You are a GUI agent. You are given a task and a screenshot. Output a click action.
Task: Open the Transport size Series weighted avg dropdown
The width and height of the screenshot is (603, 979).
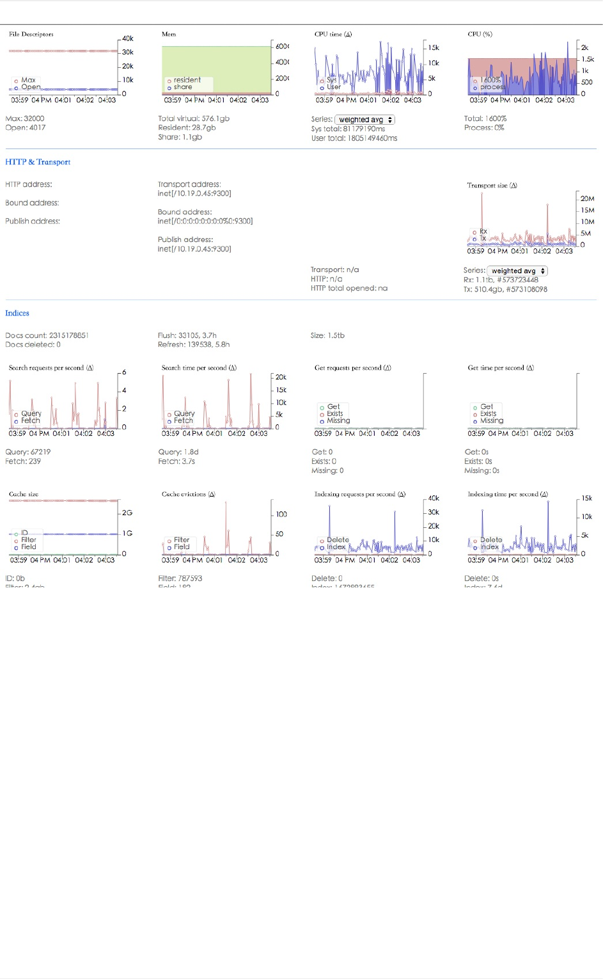518,271
